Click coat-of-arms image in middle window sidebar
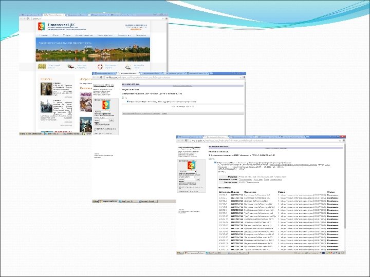Viewport: 370px width, 277px height. pos(106,105)
